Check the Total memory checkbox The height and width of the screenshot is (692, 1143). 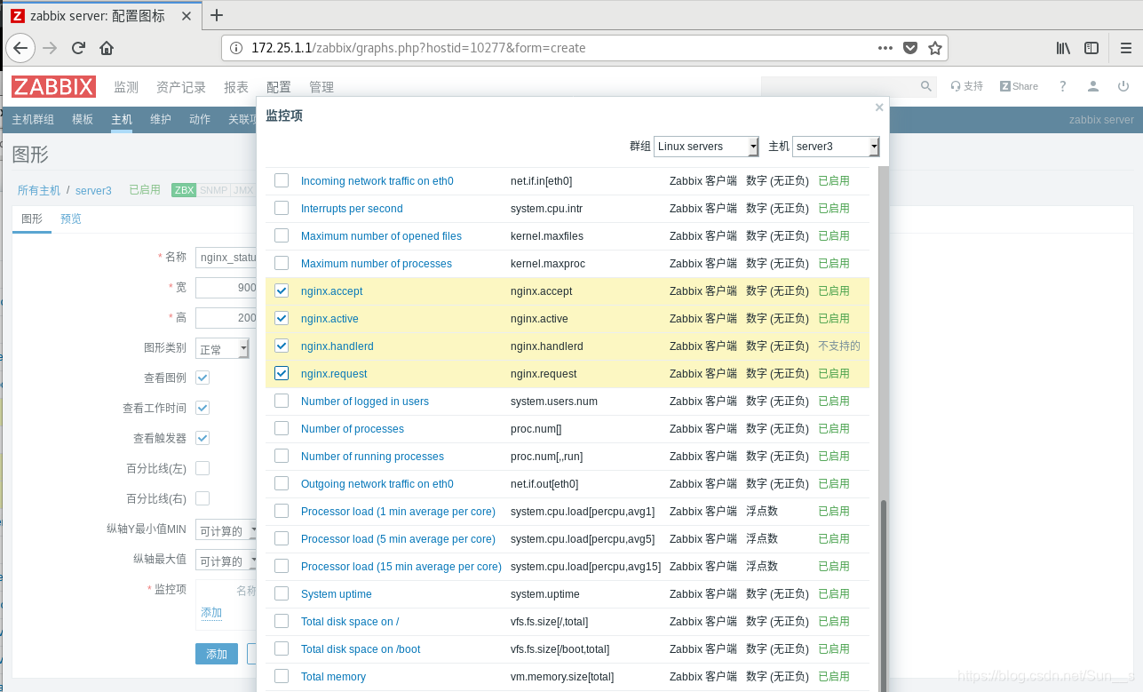point(282,676)
